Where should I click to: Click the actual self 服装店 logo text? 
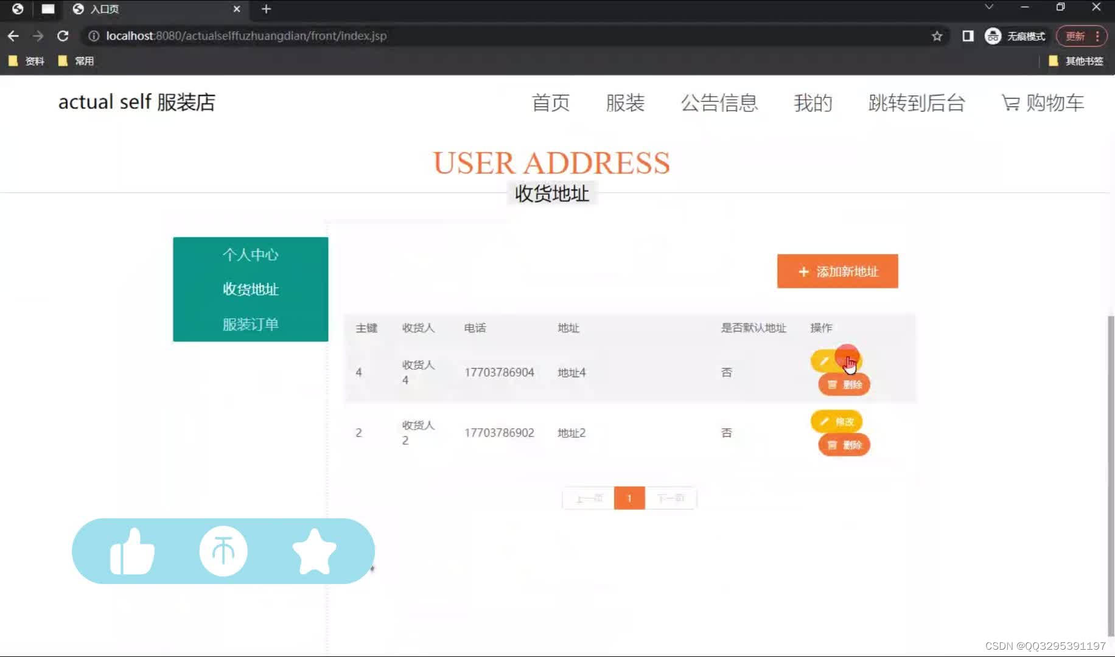click(137, 102)
